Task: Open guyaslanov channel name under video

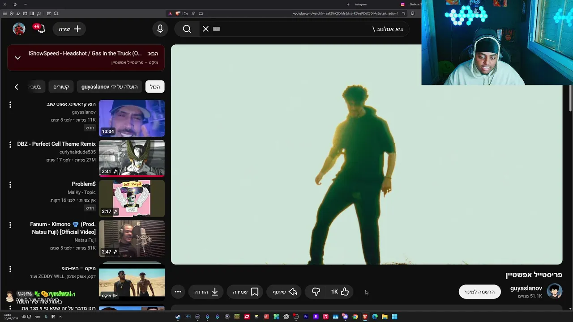Action: tap(526, 288)
